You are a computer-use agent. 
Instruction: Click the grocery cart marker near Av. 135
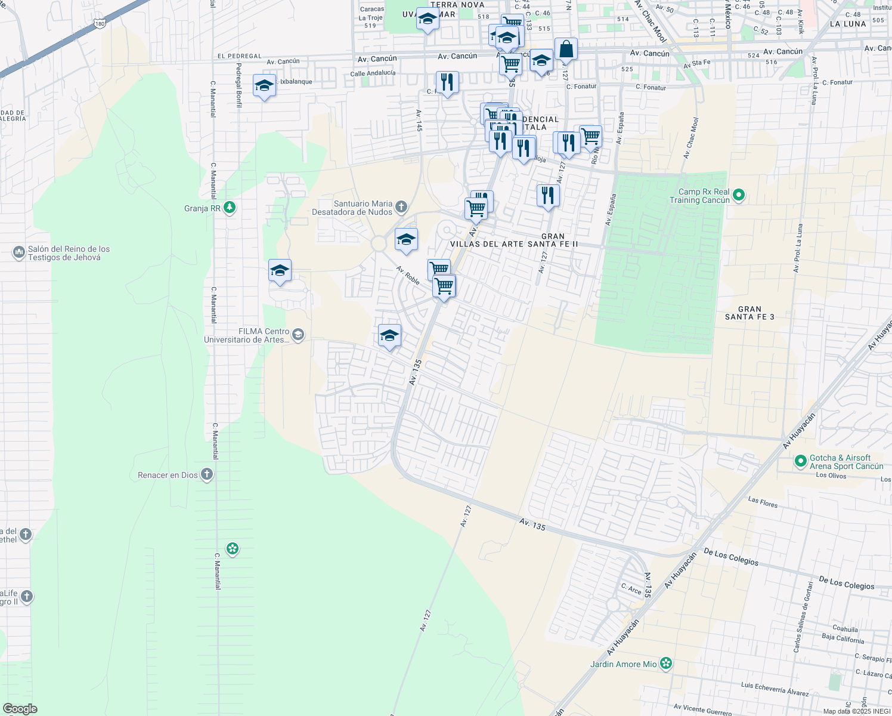point(476,208)
